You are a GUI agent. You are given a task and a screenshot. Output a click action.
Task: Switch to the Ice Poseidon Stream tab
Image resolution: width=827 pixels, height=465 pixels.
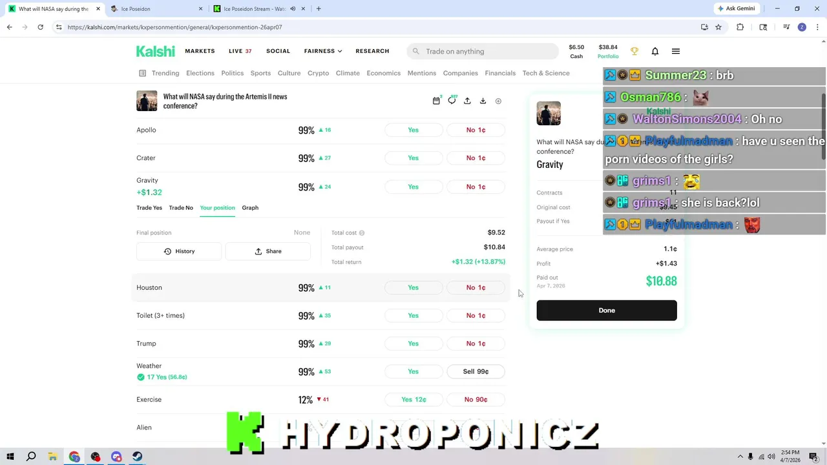pos(258,9)
